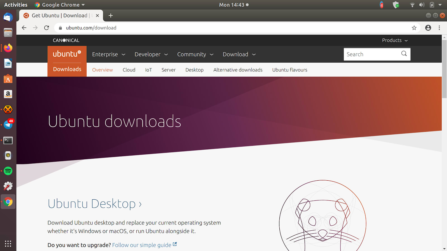The image size is (447, 251).
Task: Bookmark this page with the star icon
Action: click(x=414, y=28)
